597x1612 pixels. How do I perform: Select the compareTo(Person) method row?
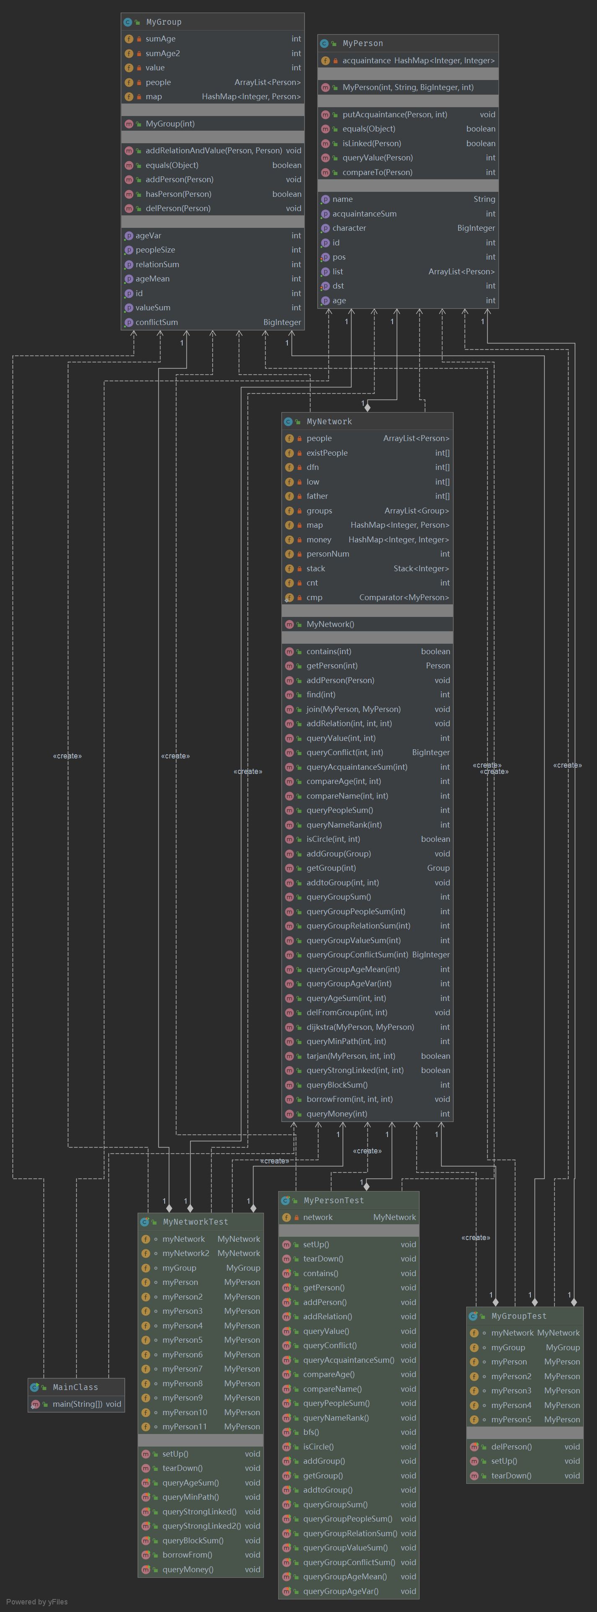[x=408, y=173]
